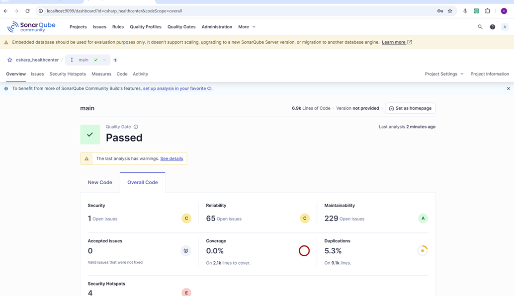This screenshot has width=514, height=296.
Task: Click the browser extensions puzzle icon
Action: (488, 11)
